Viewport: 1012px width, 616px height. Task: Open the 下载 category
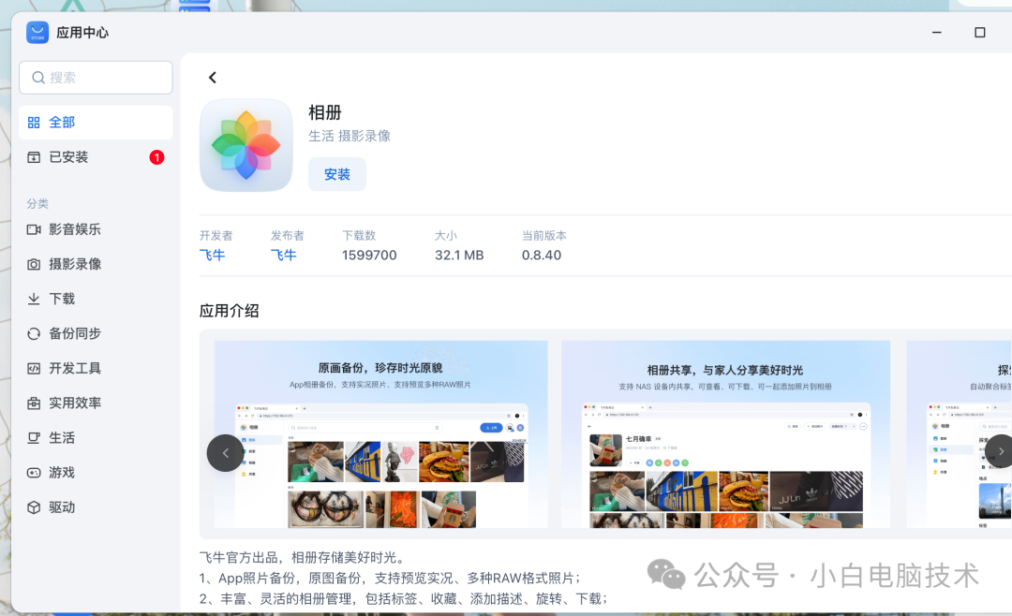(x=96, y=300)
